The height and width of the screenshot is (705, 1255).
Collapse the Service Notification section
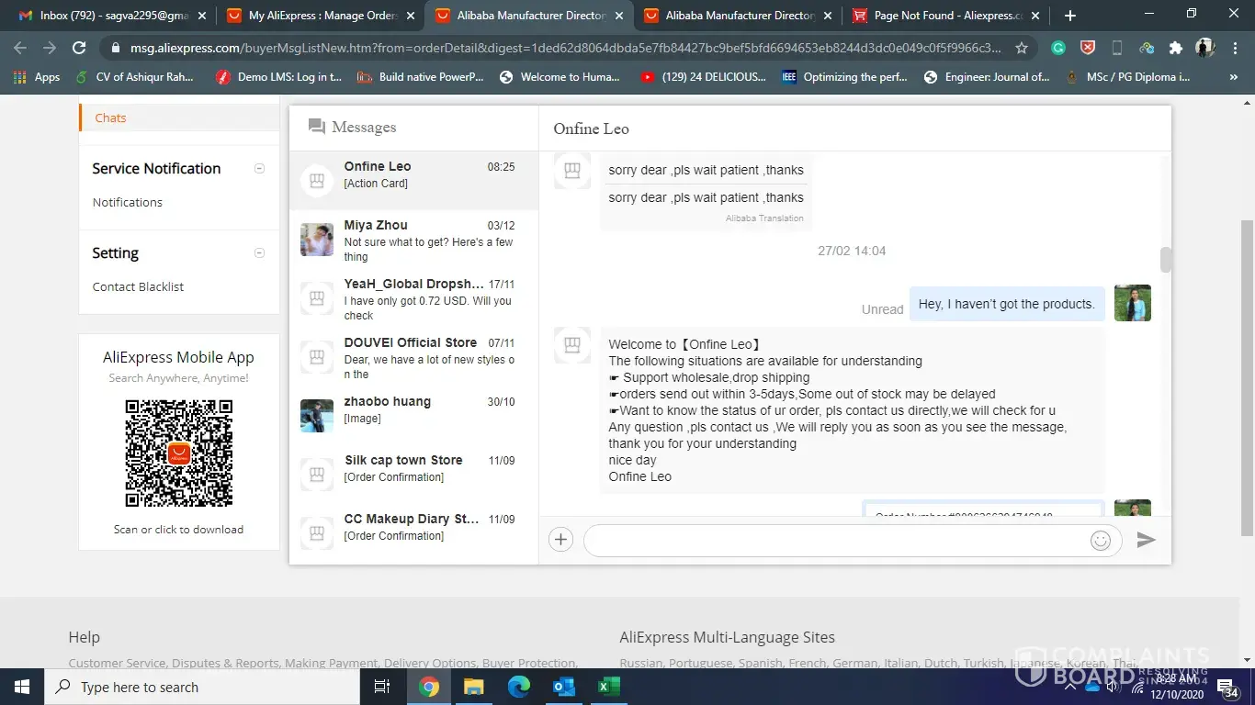point(259,168)
